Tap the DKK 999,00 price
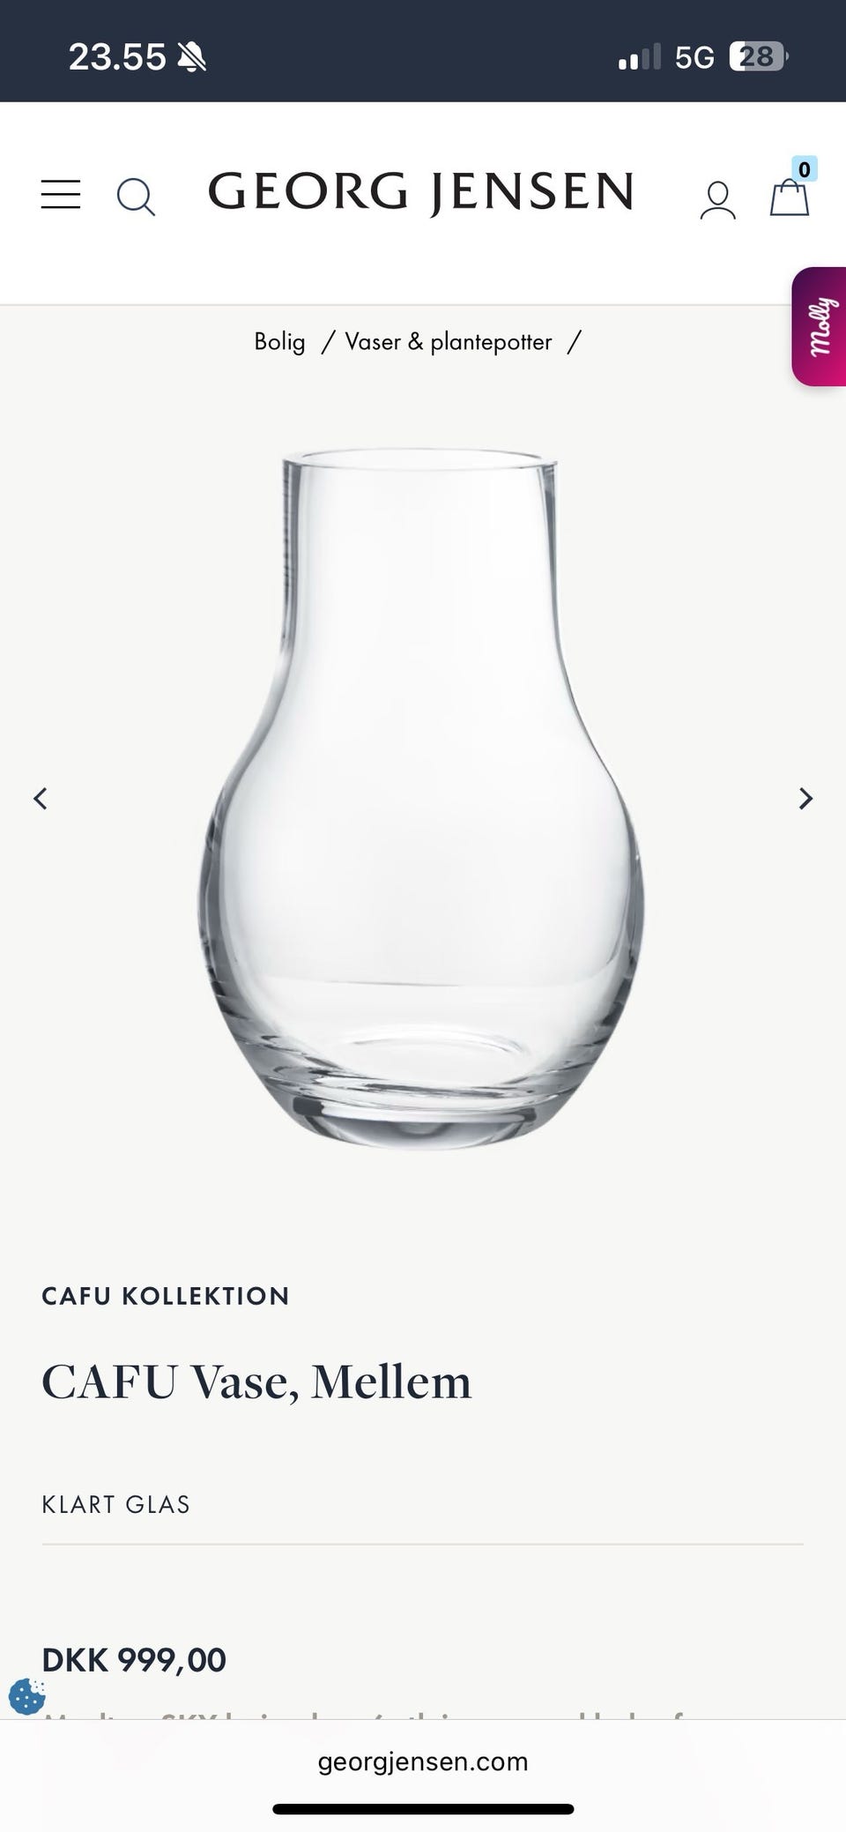Image resolution: width=846 pixels, height=1832 pixels. click(x=134, y=1660)
